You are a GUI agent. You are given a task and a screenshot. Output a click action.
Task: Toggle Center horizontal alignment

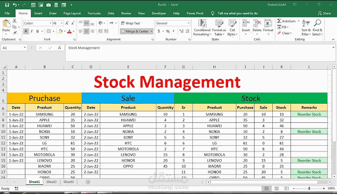point(86,31)
